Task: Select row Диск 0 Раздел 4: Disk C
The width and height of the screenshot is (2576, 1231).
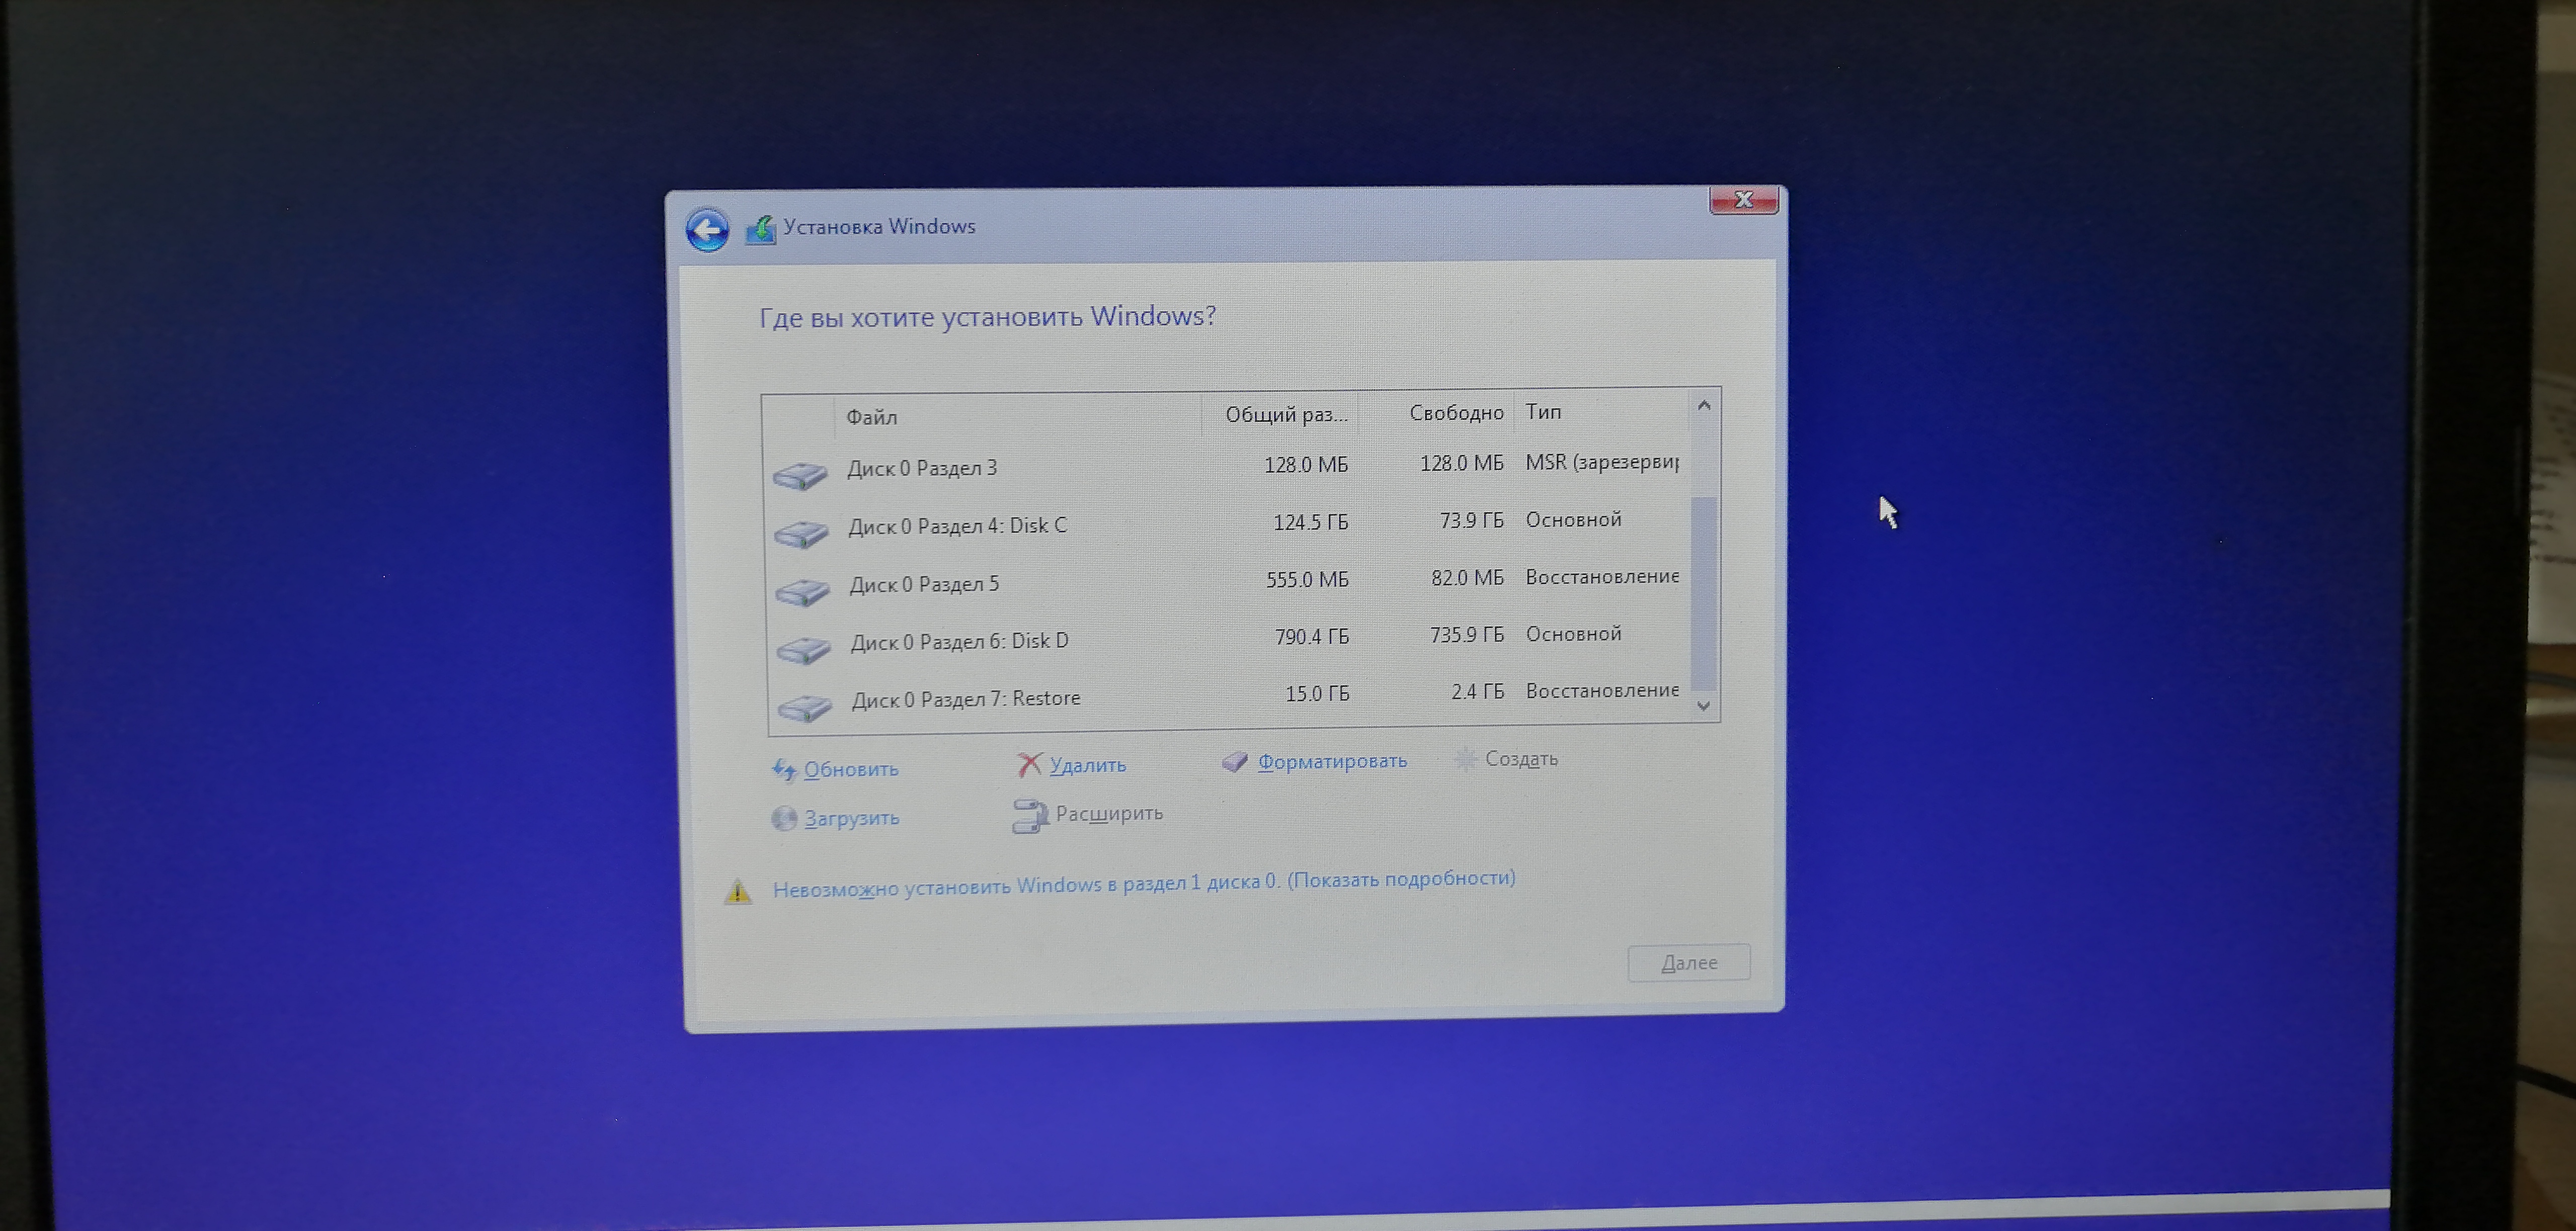Action: pos(1228,523)
